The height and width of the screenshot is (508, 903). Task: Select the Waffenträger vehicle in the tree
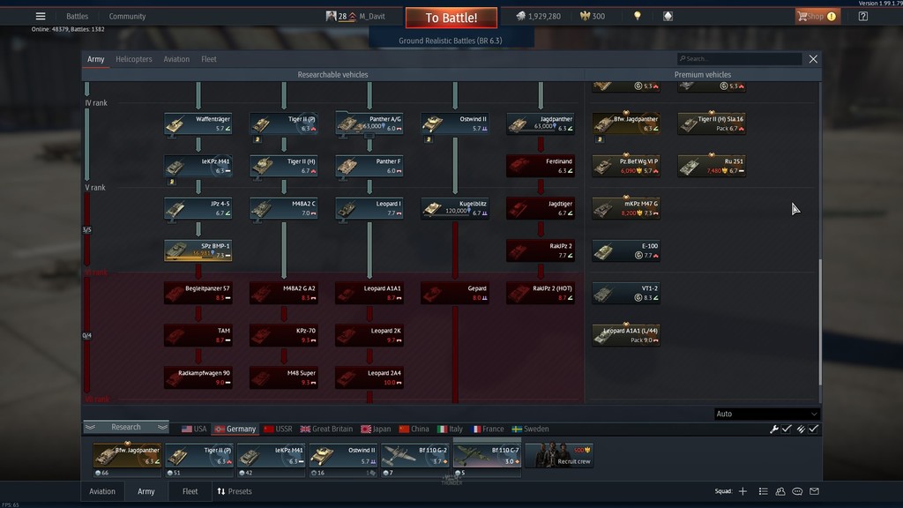[x=198, y=123]
